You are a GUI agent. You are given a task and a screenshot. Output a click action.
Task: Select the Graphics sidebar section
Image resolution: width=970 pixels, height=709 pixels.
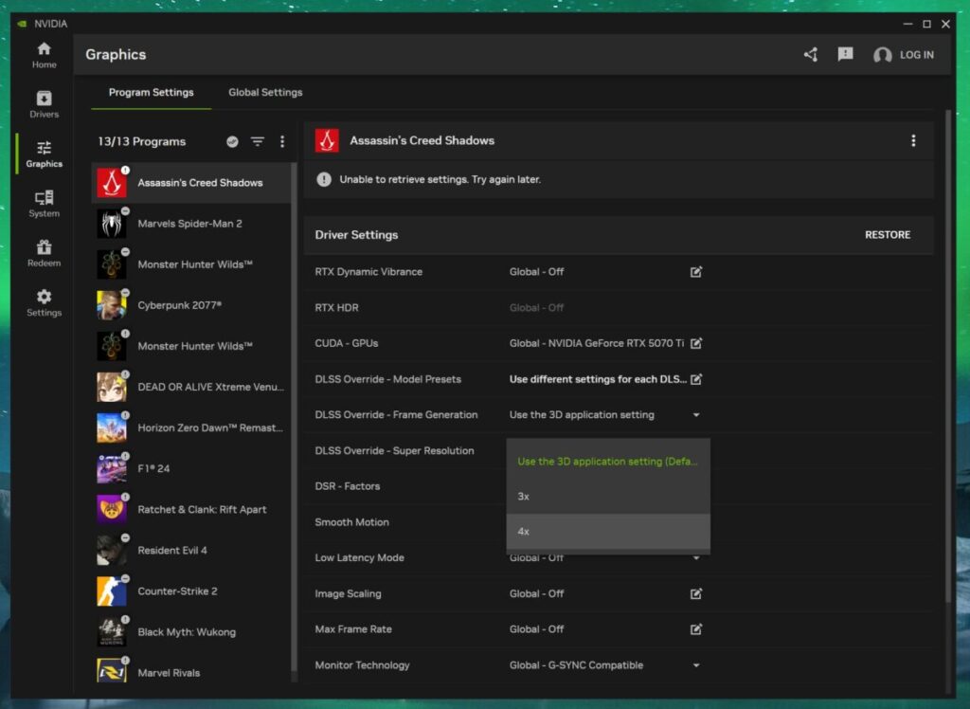click(x=44, y=155)
